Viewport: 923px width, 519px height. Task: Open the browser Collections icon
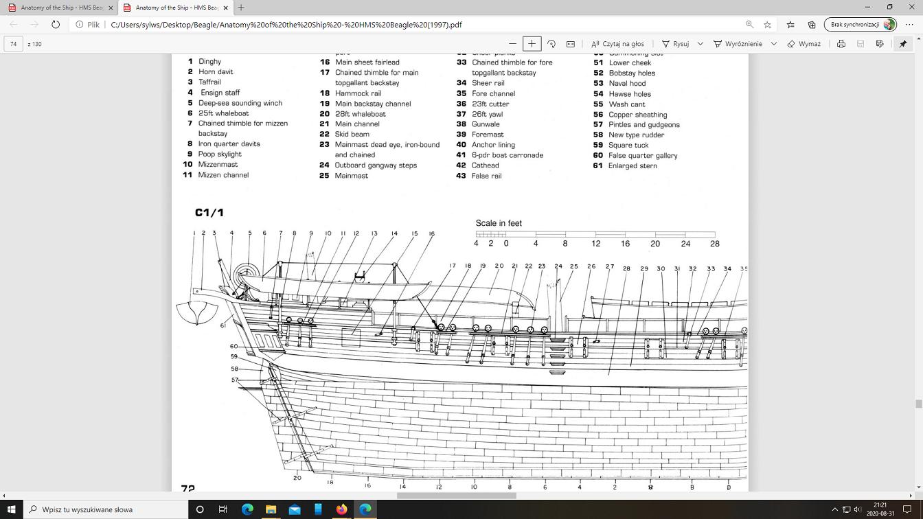point(812,25)
